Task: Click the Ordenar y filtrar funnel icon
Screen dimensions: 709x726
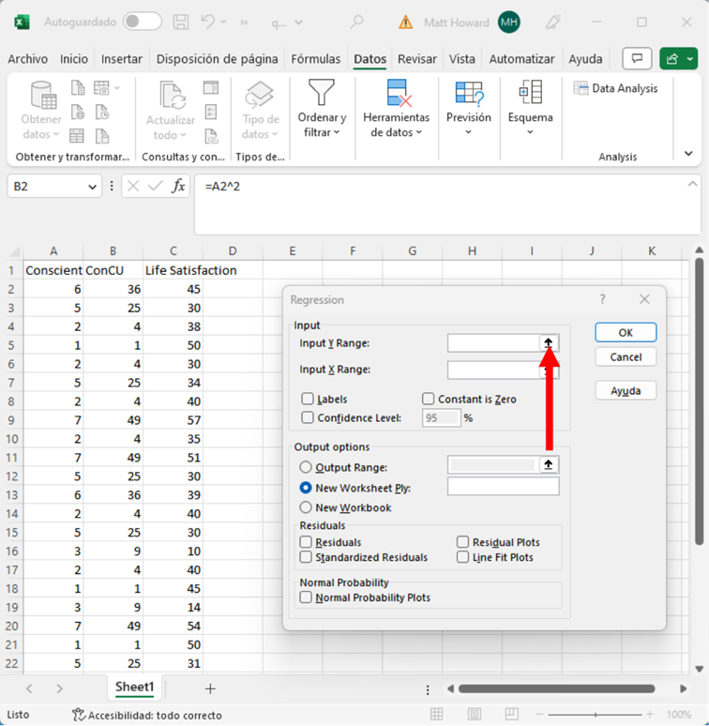Action: pyautogui.click(x=322, y=94)
